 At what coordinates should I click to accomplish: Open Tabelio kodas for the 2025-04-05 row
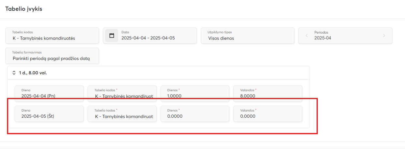(x=122, y=114)
